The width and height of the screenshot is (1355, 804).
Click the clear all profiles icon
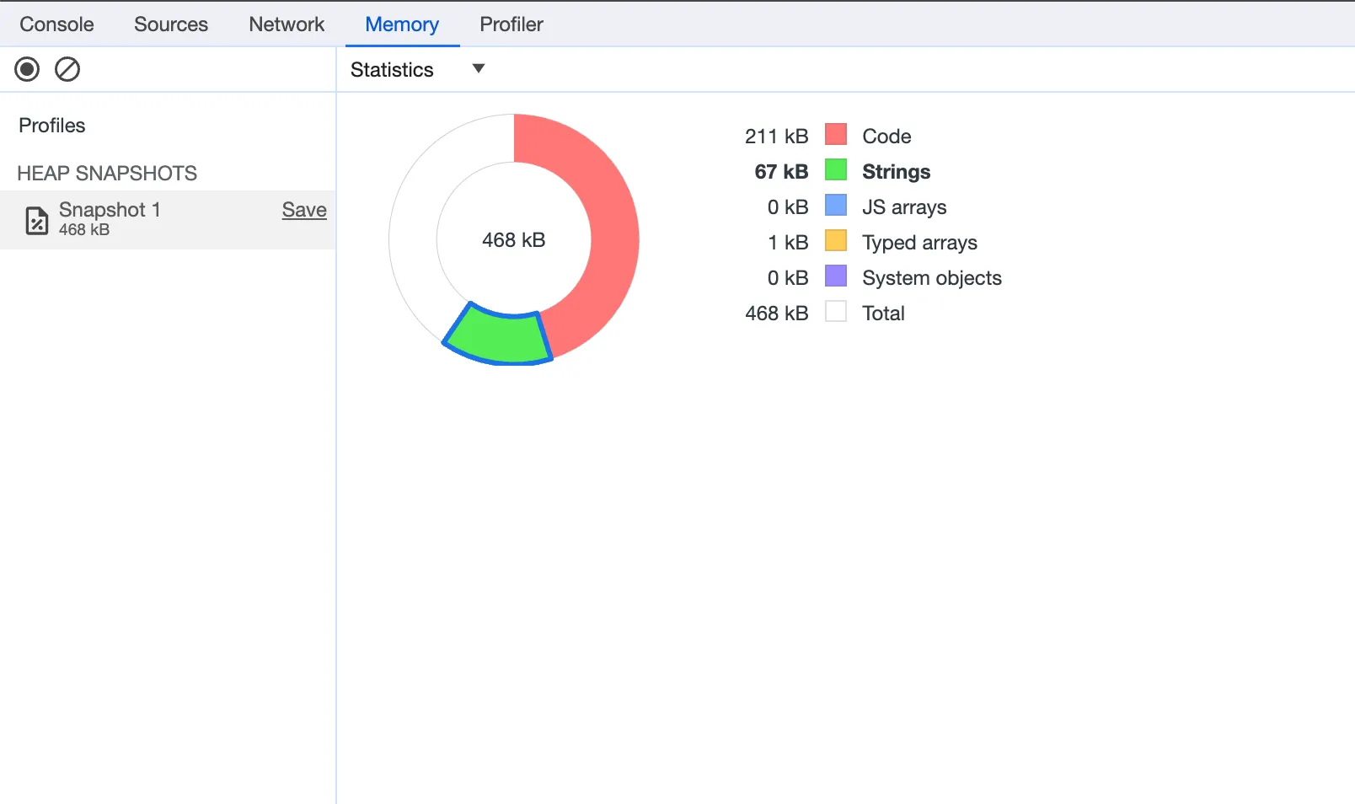pos(67,69)
